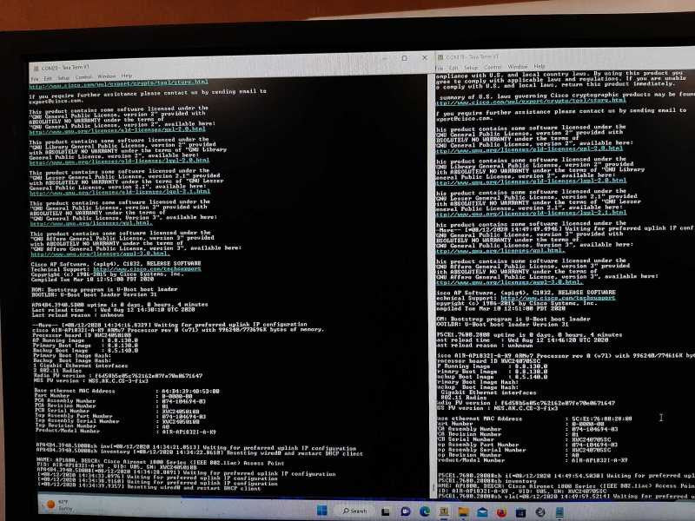Image resolution: width=695 pixels, height=521 pixels.
Task: Open Control menu in left Tera Term window
Action: click(x=83, y=77)
